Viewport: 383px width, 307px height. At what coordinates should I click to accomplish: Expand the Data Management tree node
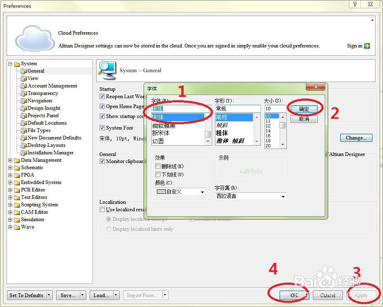tap(10, 160)
